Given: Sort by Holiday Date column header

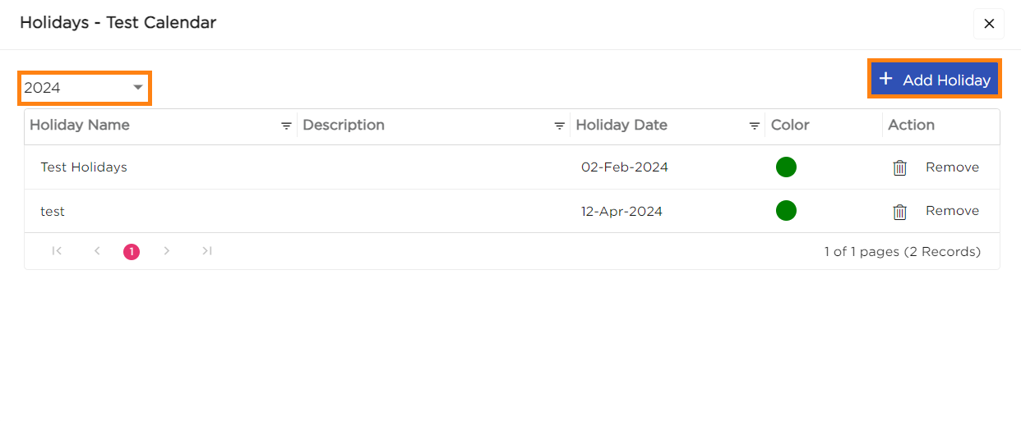Looking at the screenshot, I should coord(621,126).
